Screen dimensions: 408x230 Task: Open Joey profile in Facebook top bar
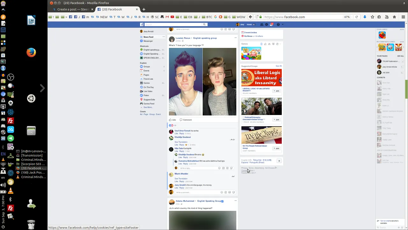240,25
